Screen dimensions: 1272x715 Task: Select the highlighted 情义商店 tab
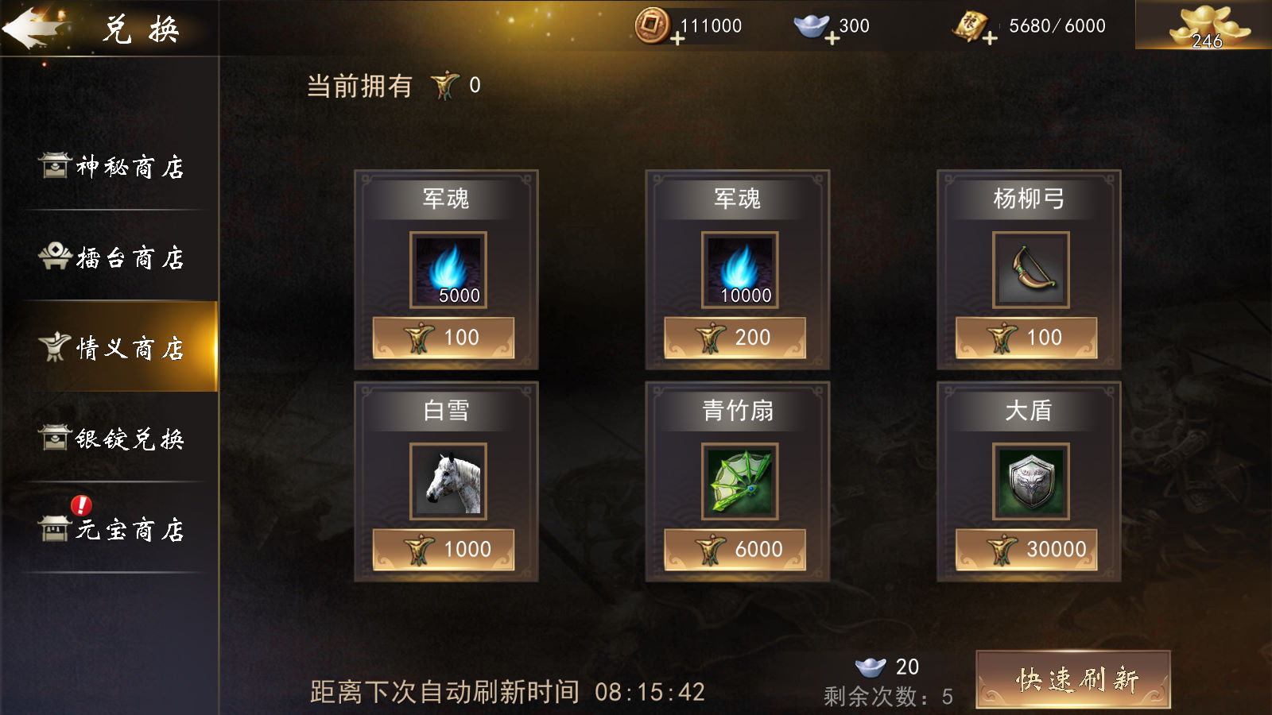pyautogui.click(x=111, y=347)
